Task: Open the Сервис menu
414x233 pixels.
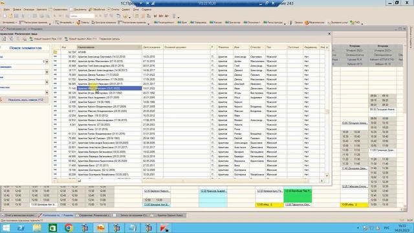Action: pos(125,10)
